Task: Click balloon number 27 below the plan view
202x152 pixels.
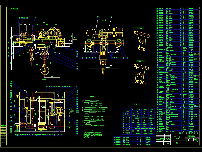Action: coord(61,135)
